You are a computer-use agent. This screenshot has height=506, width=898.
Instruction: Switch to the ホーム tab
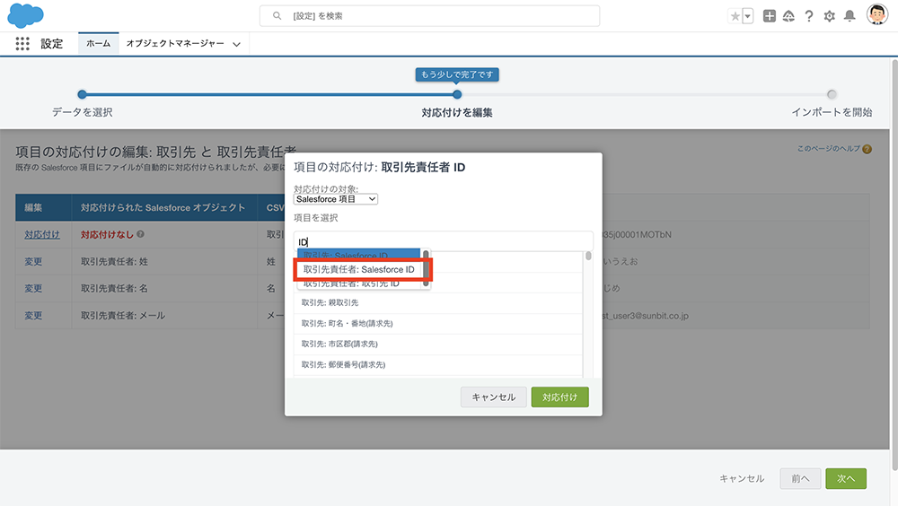coord(99,43)
